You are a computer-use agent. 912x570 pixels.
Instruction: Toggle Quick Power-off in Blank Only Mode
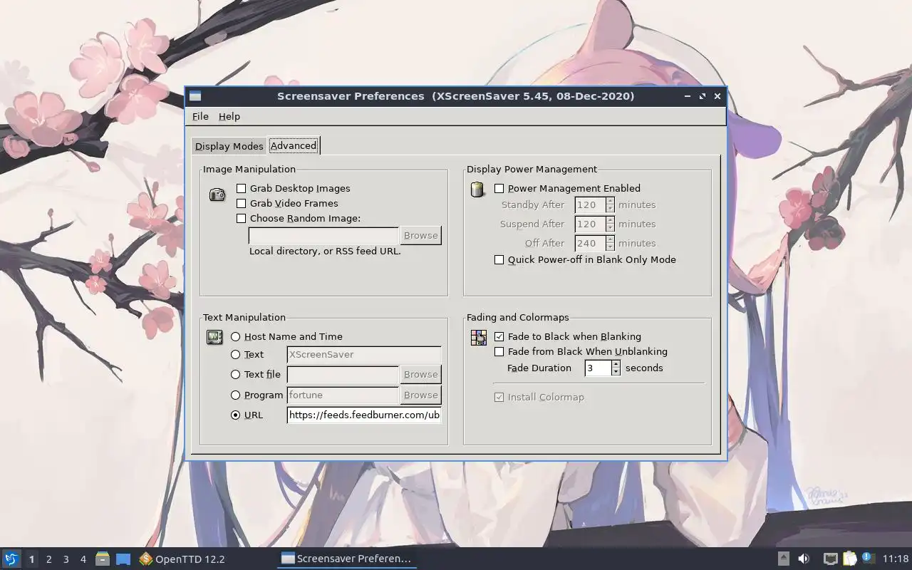[499, 260]
